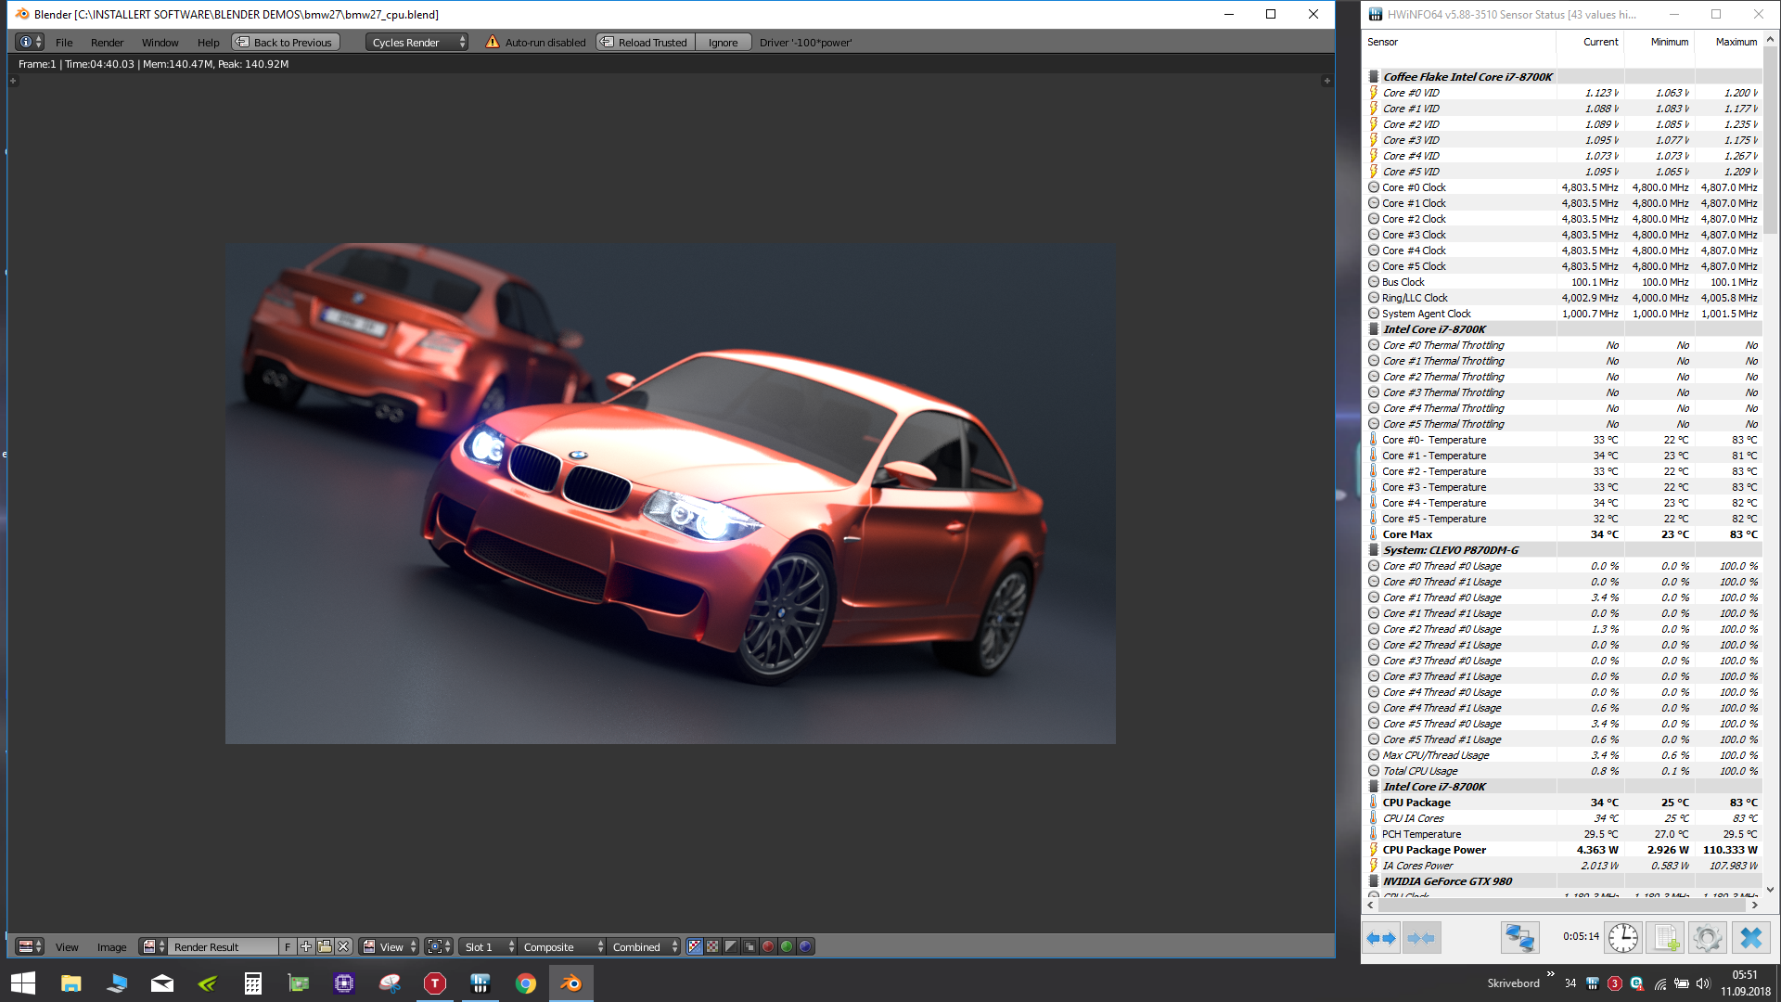The width and height of the screenshot is (1781, 1002).
Task: Select the CPU Package Power row
Action: (x=1563, y=850)
